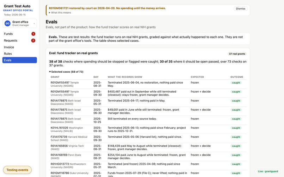Click caught badge for '$400,487 paid out' row

click(236, 92)
